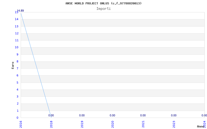Click the y-axis tick label 6
Image resolution: width=207 pixels, height=129 pixels.
(x=17, y=75)
